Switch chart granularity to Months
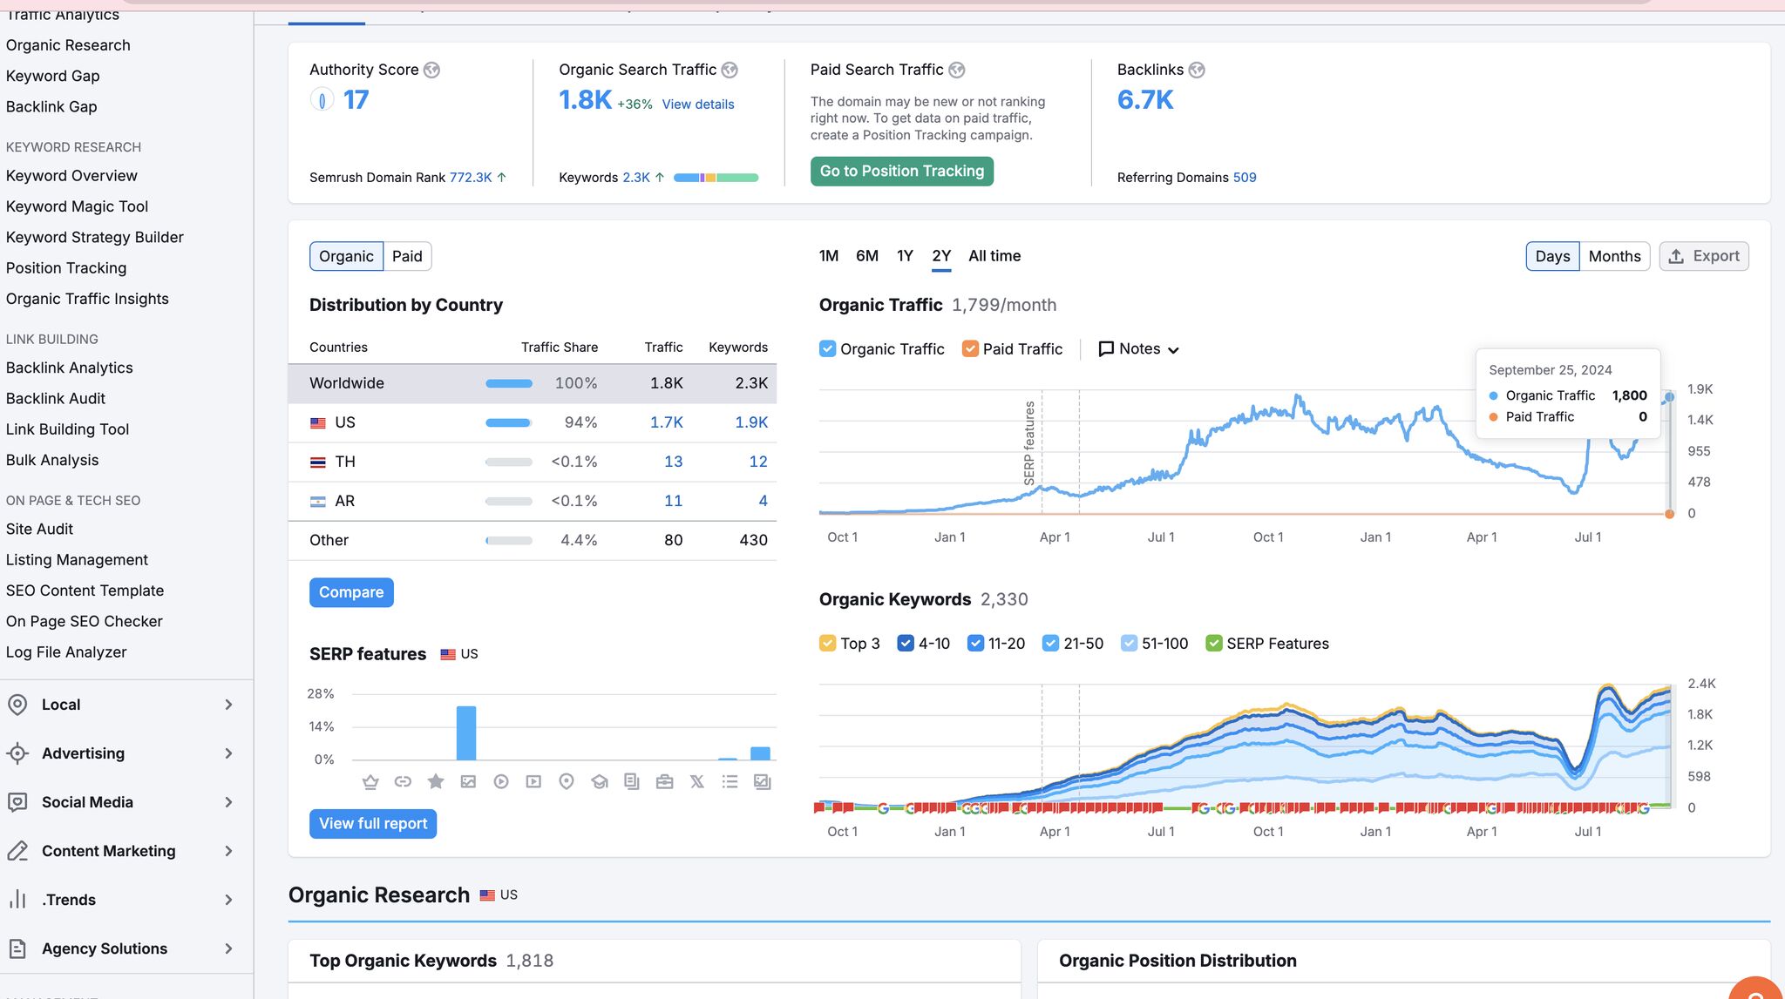Screen dimensions: 1785x999 click(x=1614, y=256)
